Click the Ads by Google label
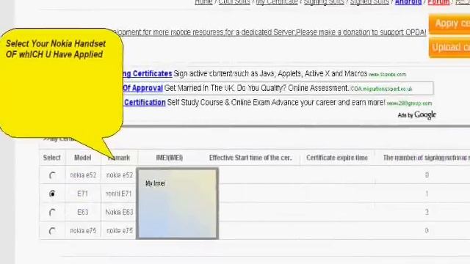Viewport: 470px width, 264px height. (x=416, y=115)
